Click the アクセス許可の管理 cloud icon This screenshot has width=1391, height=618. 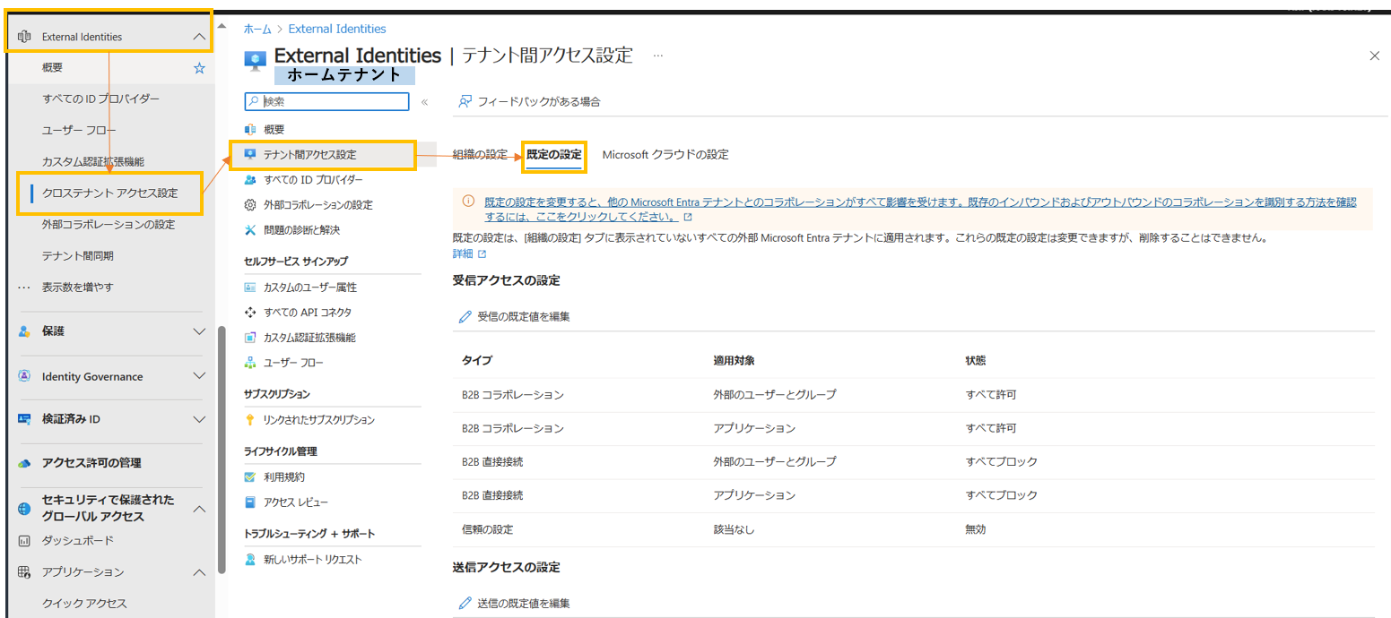click(x=24, y=463)
